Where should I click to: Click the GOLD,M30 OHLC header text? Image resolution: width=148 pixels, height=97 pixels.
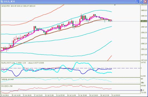click(x=18, y=6)
